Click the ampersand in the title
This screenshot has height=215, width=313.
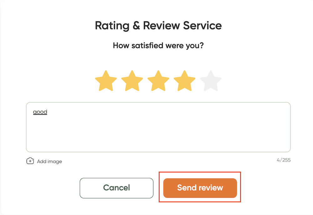pos(136,26)
